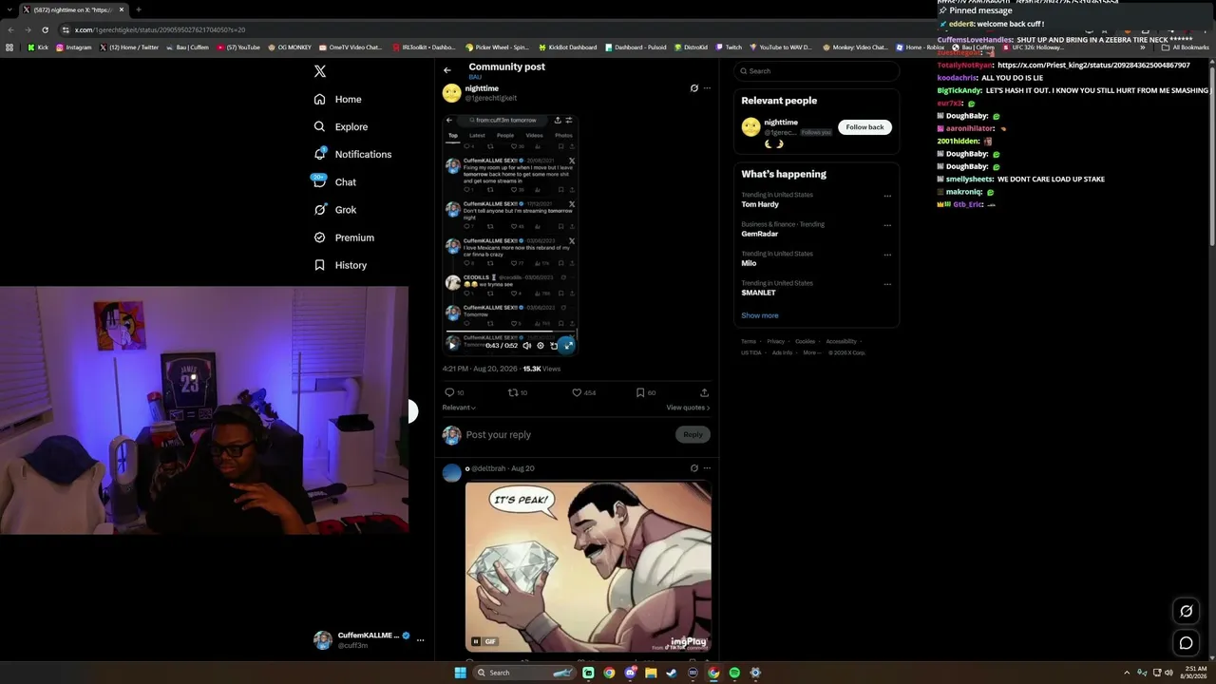Open account menu for CuffemKALLME
Screen dimensions: 1216x684
point(370,639)
